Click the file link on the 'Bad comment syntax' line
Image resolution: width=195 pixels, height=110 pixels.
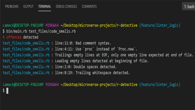pyautogui.click(x=26, y=43)
